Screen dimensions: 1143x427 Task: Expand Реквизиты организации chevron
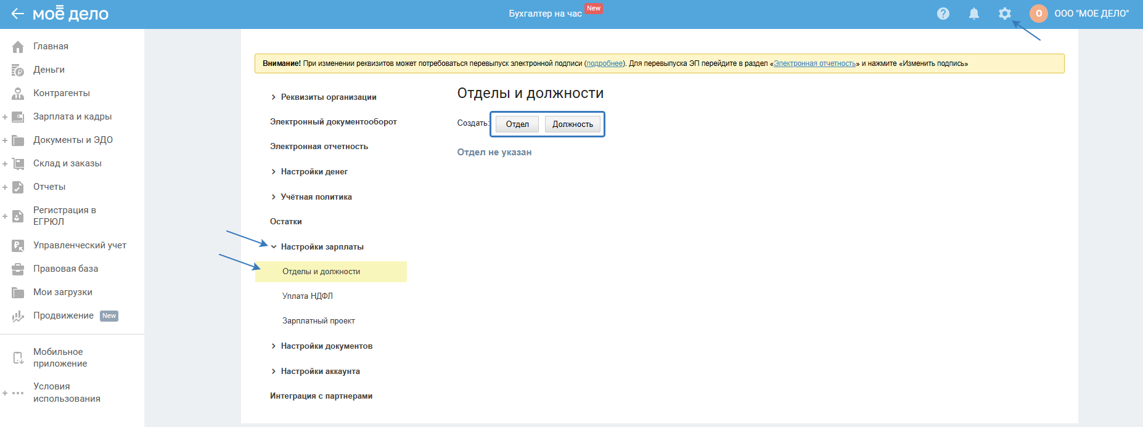pyautogui.click(x=274, y=97)
